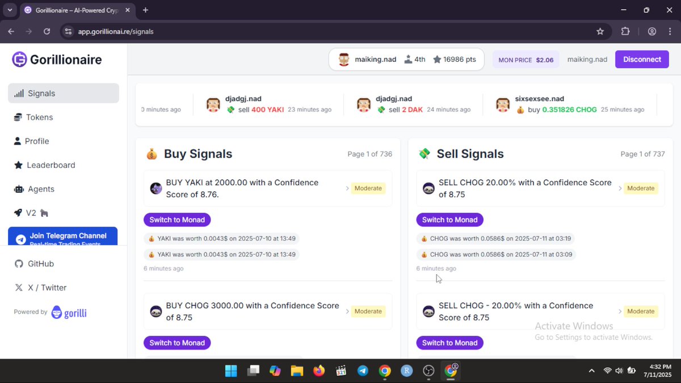Click Moderate badge on SELL CHOG 20.00% signal
The width and height of the screenshot is (681, 383).
click(x=641, y=188)
